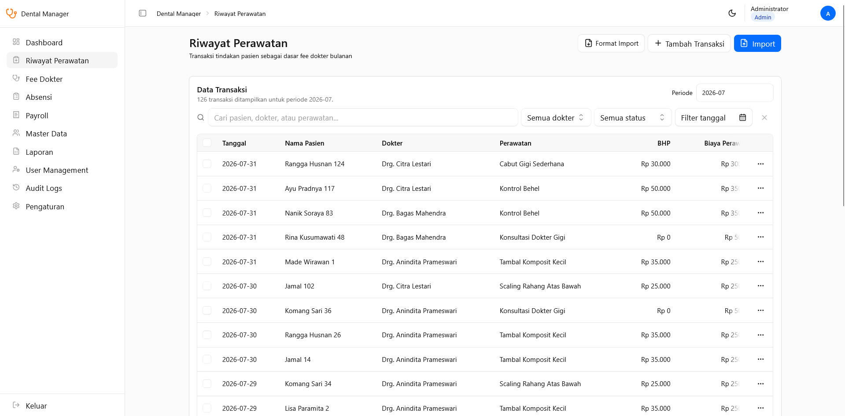The image size is (845, 416).
Task: Open row actions for Jamal 102
Action: [x=760, y=286]
